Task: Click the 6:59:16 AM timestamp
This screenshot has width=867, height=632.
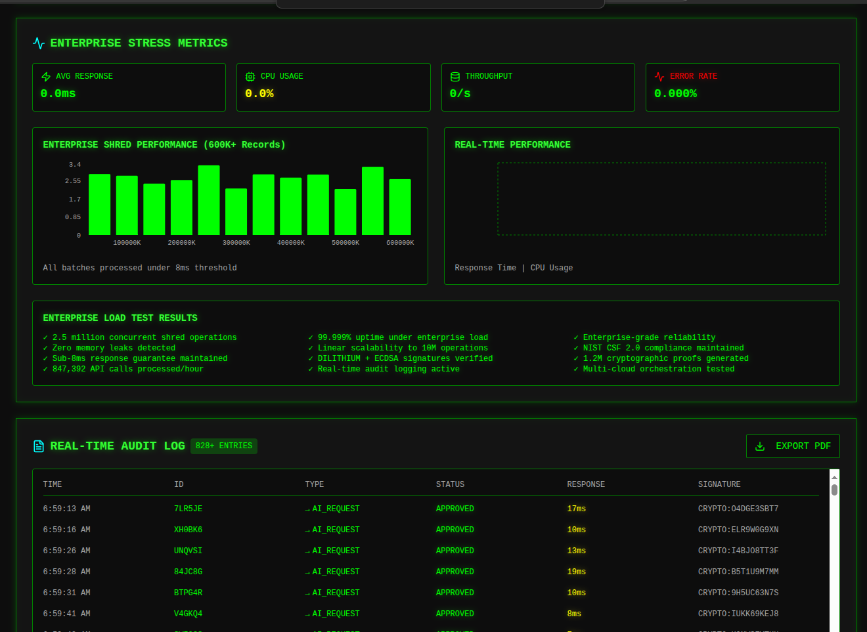Action: [67, 530]
